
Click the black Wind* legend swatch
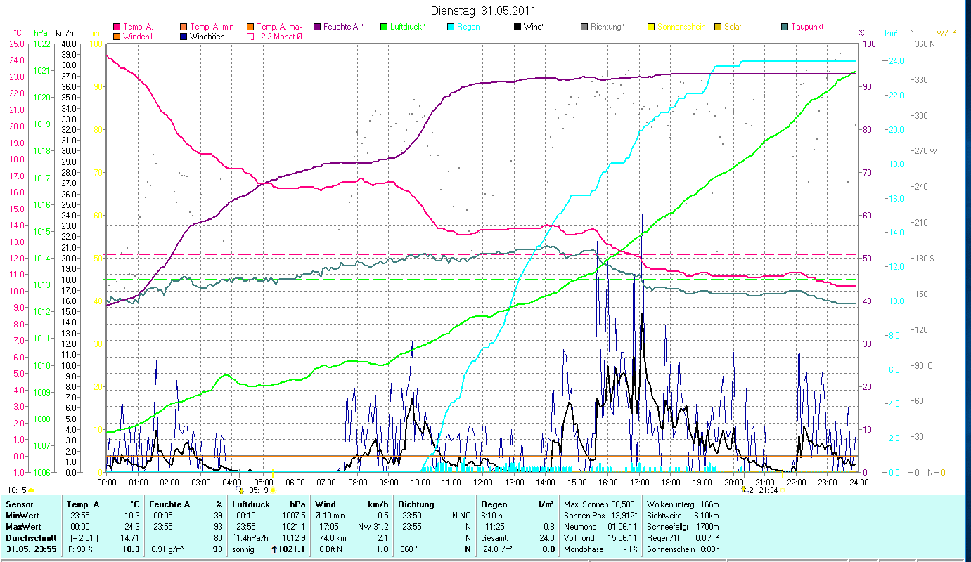[x=517, y=27]
